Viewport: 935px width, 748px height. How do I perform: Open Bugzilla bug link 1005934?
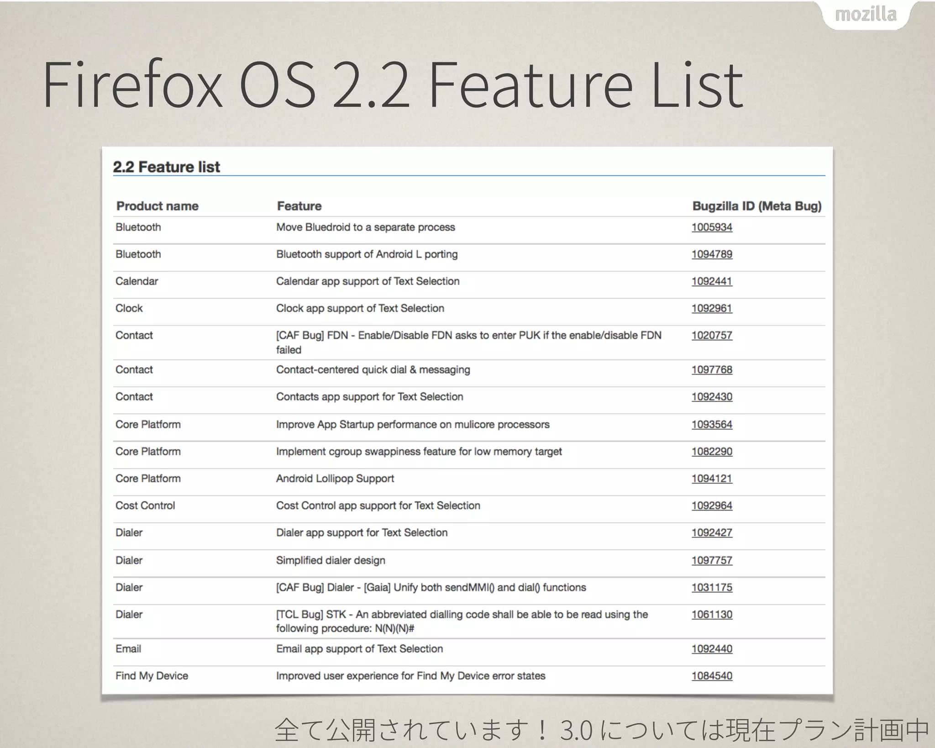[711, 227]
